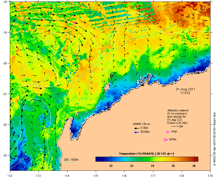Click the '30-80m' depth label

click(x=145, y=132)
